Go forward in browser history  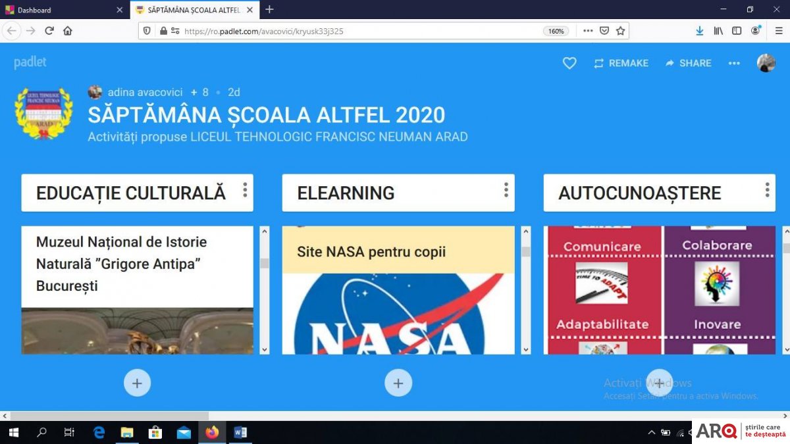pos(30,31)
